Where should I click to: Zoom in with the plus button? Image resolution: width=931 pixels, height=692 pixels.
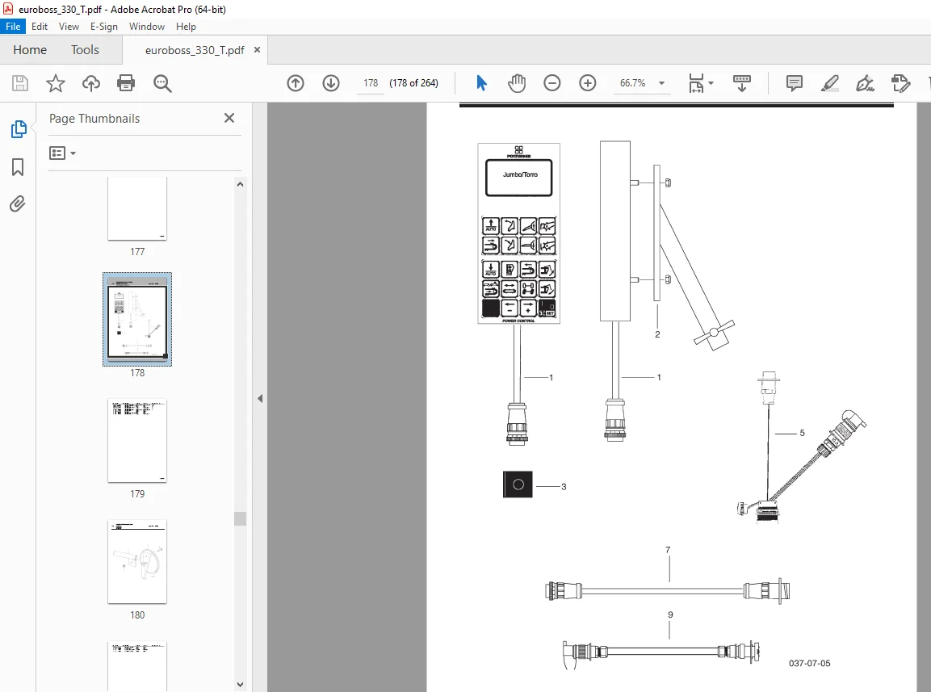pyautogui.click(x=588, y=83)
